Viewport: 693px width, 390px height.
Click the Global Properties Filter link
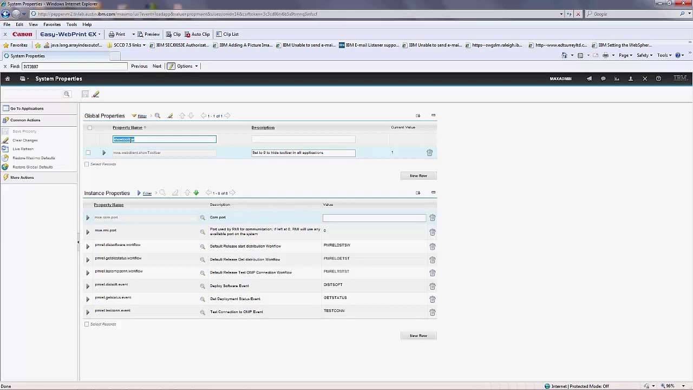pos(142,116)
